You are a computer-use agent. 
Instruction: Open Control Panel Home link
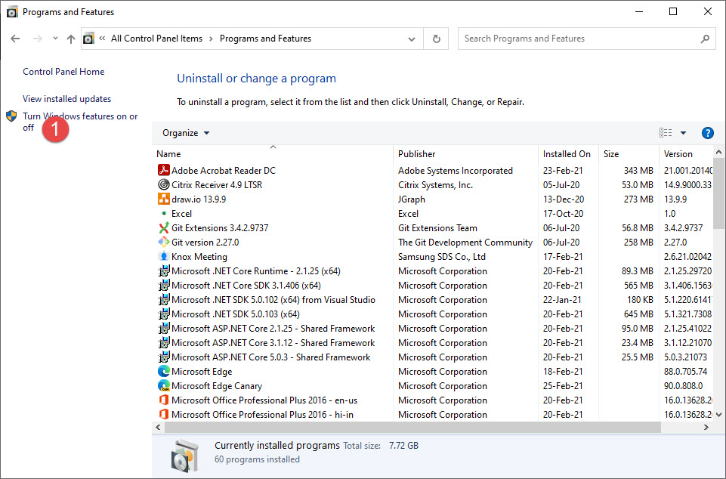click(63, 71)
